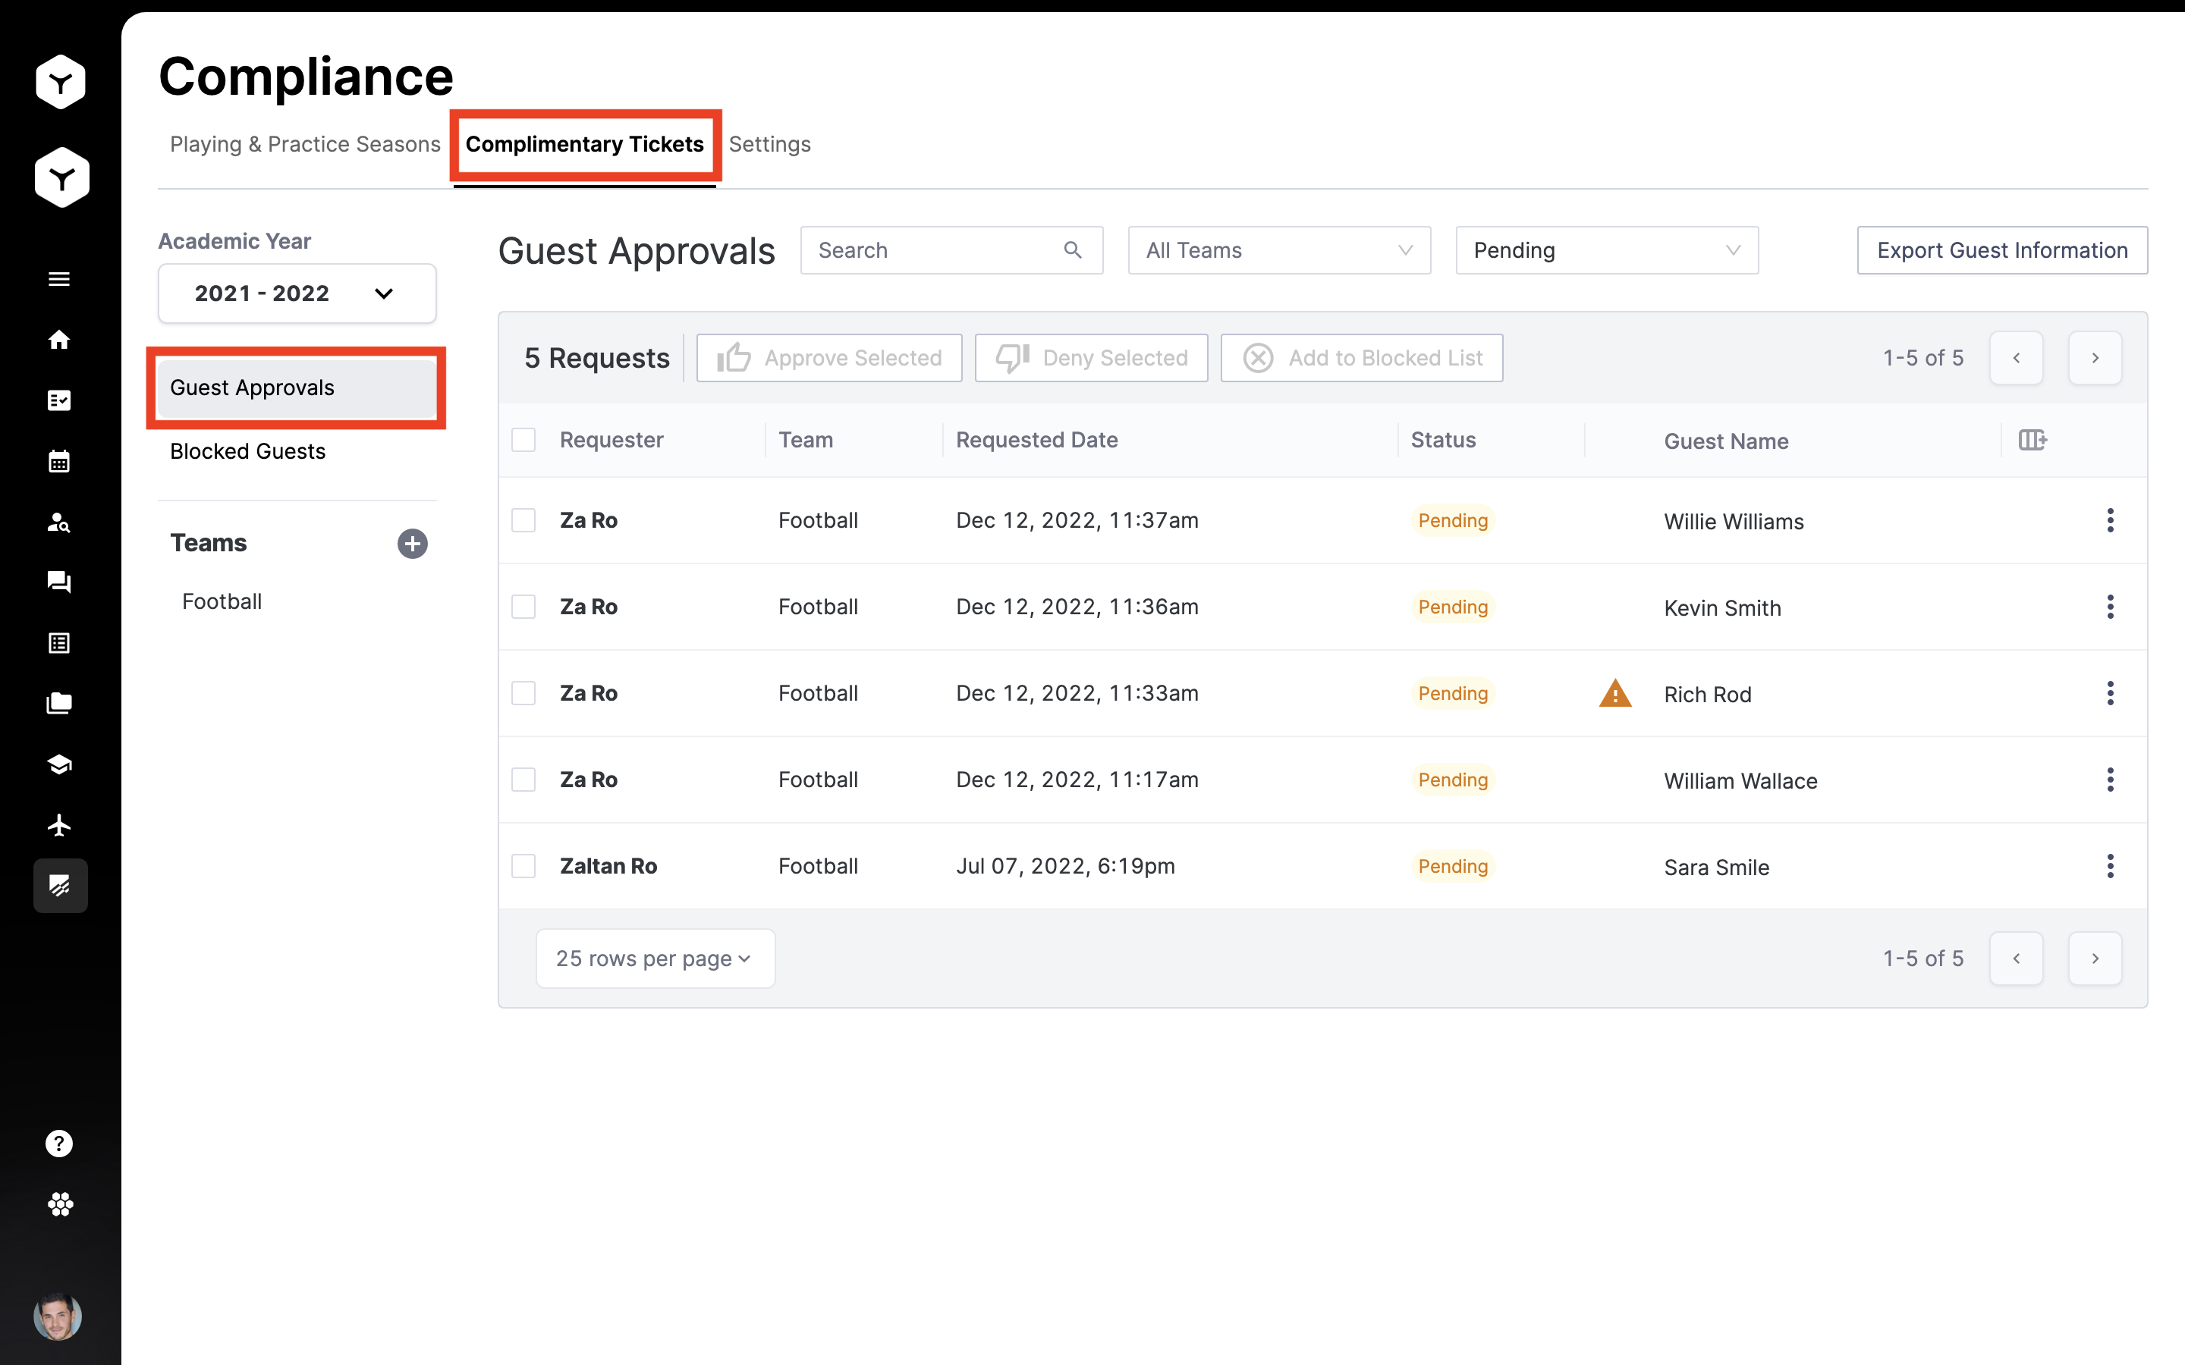
Task: Open the folders sidebar icon
Action: [x=58, y=703]
